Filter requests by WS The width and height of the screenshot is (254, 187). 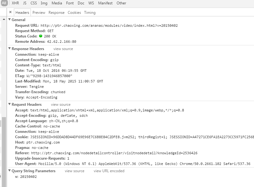pos(91,3)
